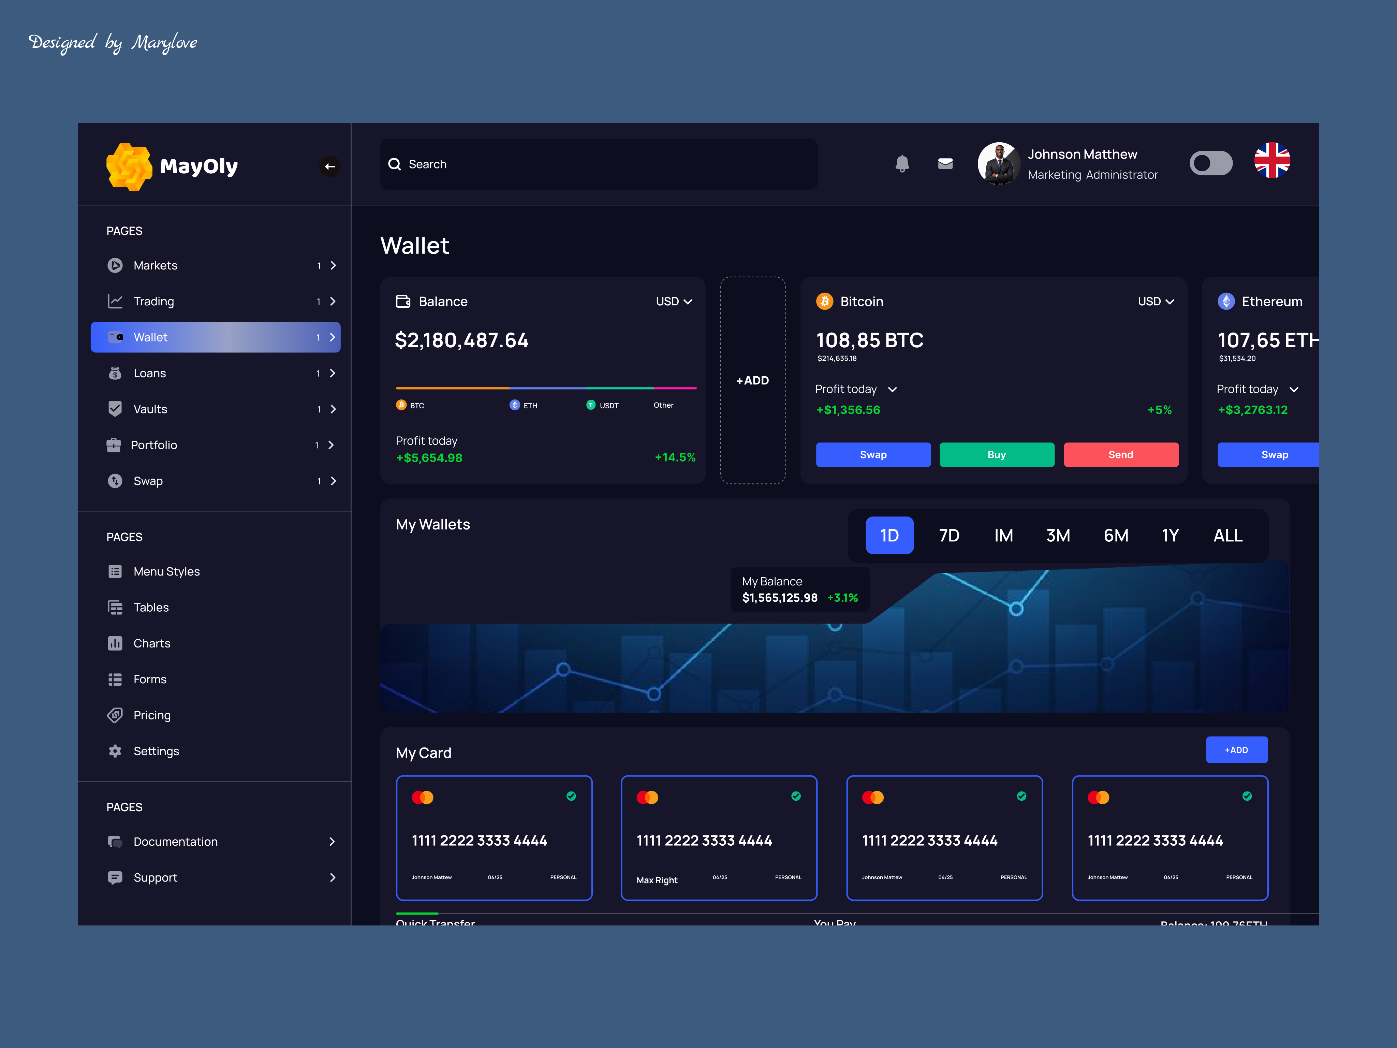Open the Bitcoin USD currency dropdown
The height and width of the screenshot is (1048, 1397).
point(1156,301)
